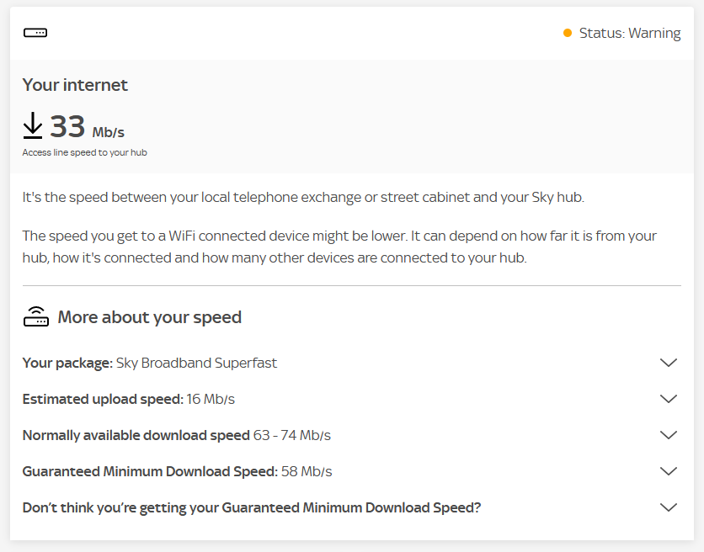Open the Normally available download speed chevron
Viewport: 704px width, 552px height.
click(x=669, y=435)
